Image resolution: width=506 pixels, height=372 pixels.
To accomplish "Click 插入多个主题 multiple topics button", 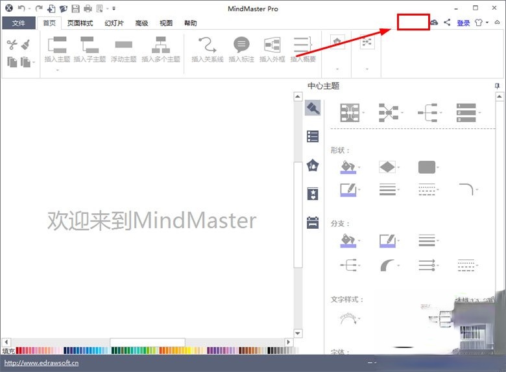I will coord(161,49).
